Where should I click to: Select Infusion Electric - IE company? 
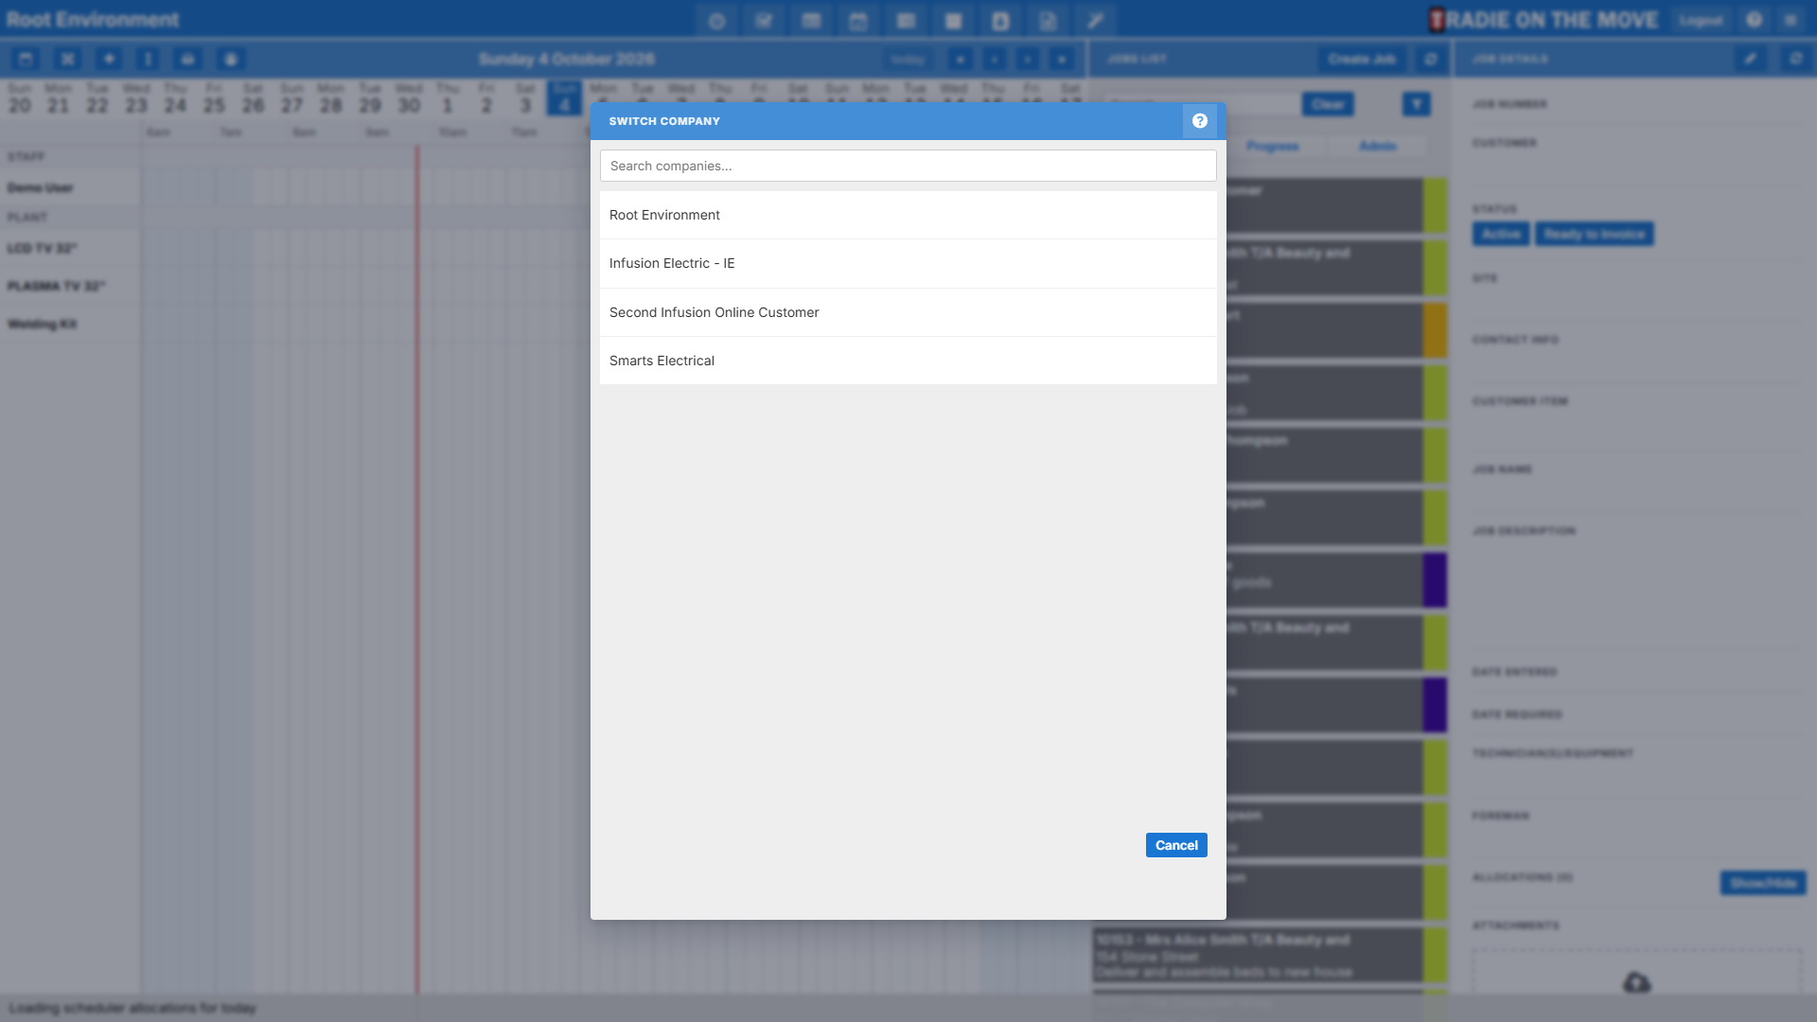[x=908, y=263]
